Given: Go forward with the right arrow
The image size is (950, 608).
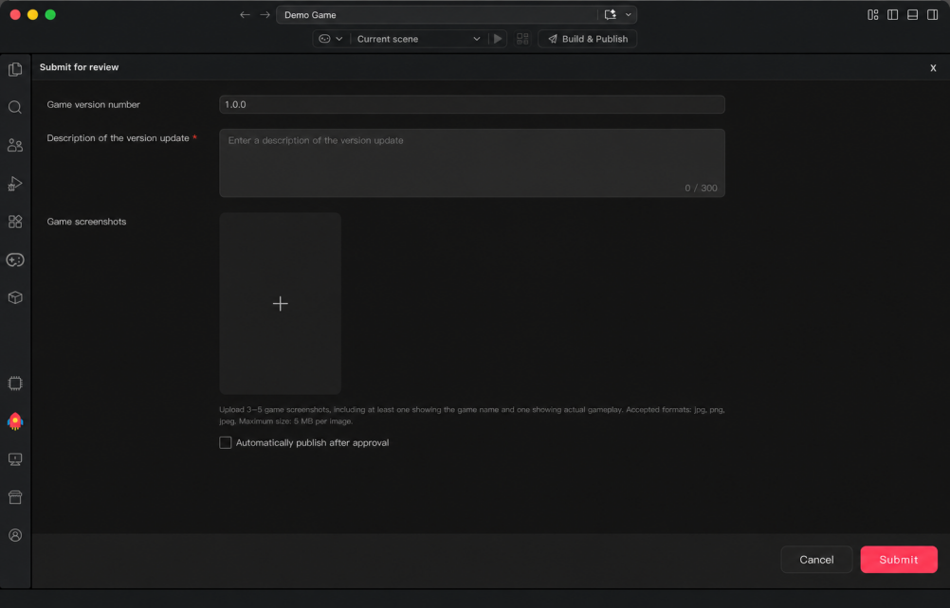Looking at the screenshot, I should click(265, 14).
